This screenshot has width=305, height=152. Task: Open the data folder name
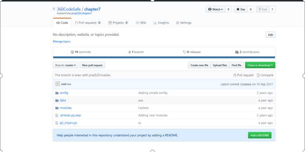[63, 100]
